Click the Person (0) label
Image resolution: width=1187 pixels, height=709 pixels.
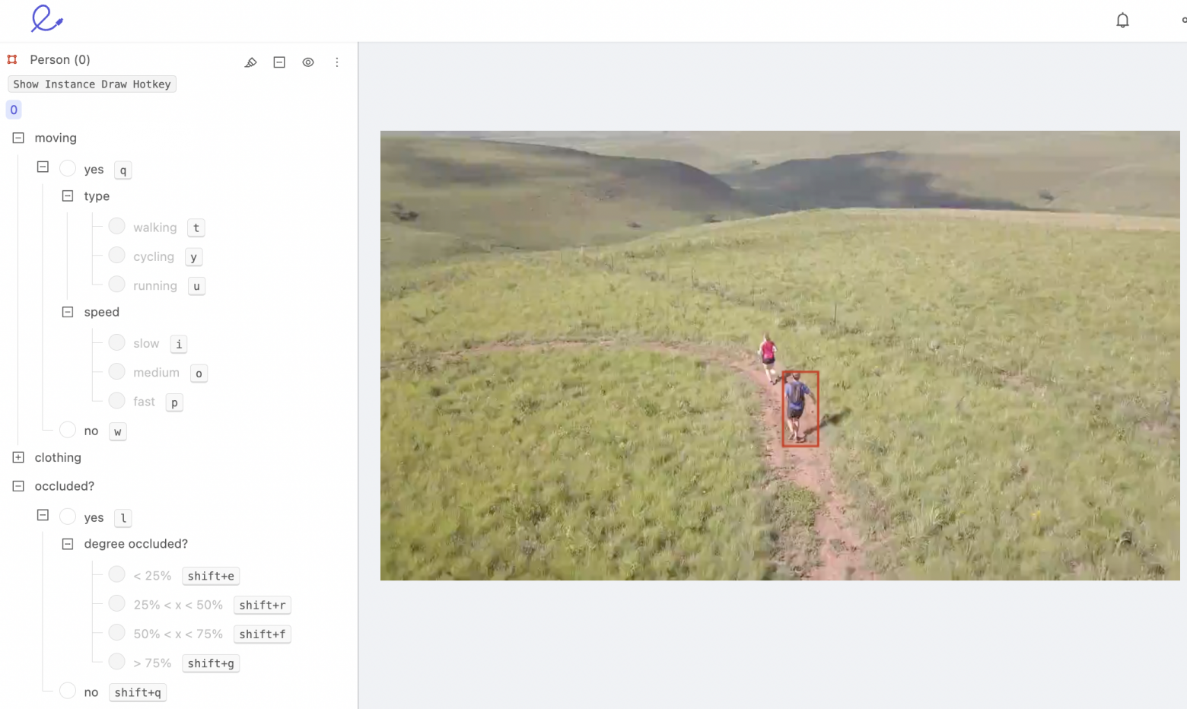click(x=60, y=59)
